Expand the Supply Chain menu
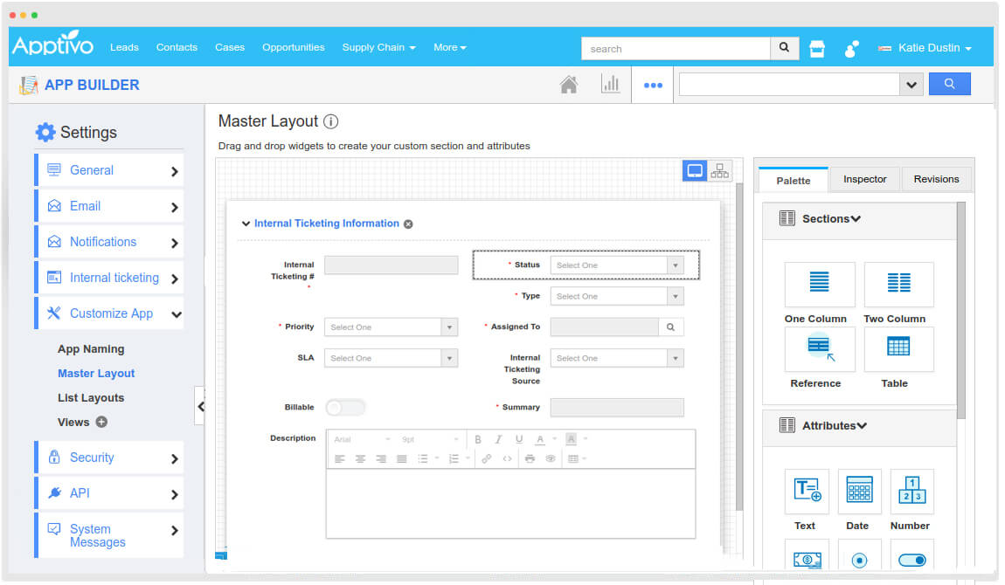Screen dimensions: 1005x585 pos(378,47)
